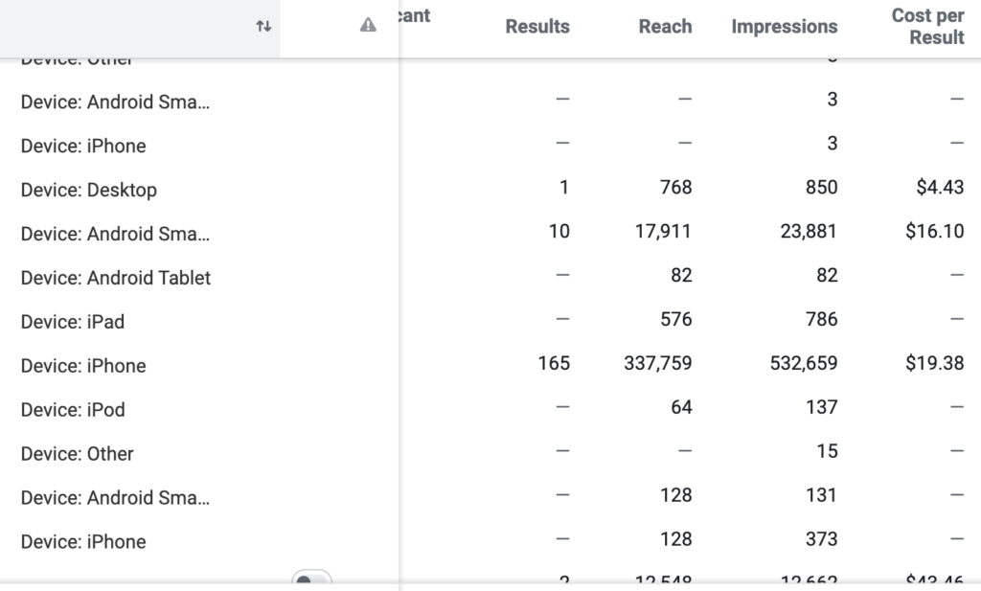Screen dimensions: 981x591
Task: Click the Impressions column header
Action: [x=784, y=26]
